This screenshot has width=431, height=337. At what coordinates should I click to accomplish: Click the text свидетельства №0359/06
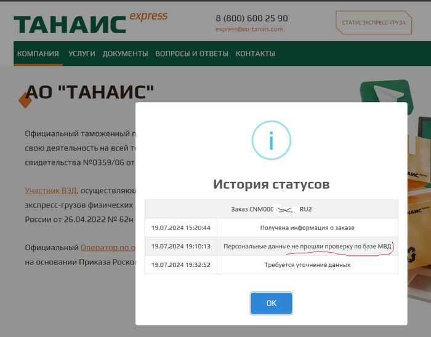tap(75, 162)
